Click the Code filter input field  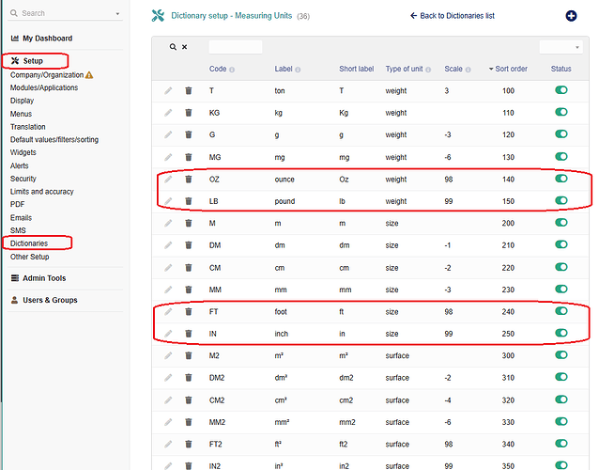[x=235, y=47]
